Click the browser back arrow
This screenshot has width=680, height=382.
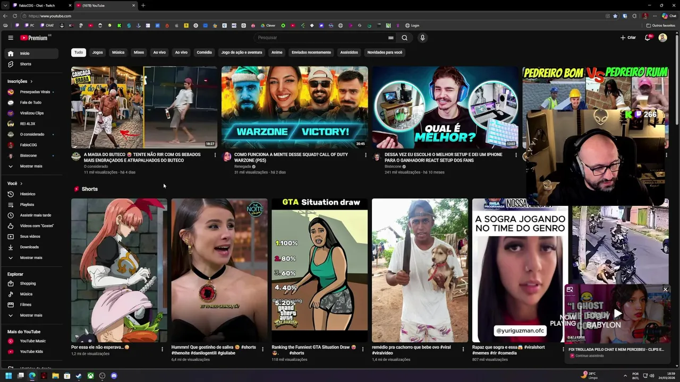tap(5, 16)
